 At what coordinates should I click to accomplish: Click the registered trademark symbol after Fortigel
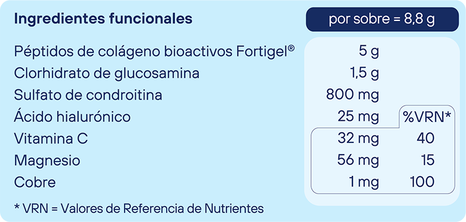(291, 48)
